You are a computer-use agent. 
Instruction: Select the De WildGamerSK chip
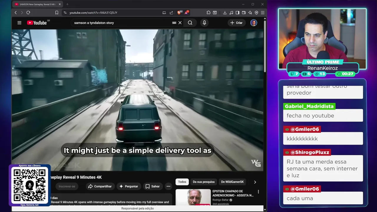[x=232, y=182]
